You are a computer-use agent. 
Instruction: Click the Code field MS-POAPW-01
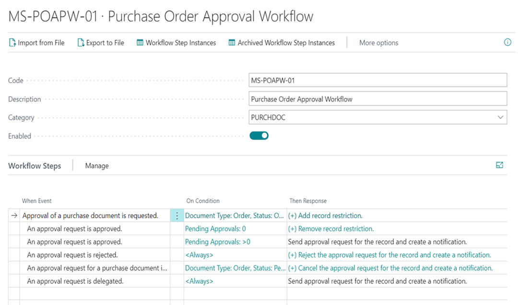(377, 80)
